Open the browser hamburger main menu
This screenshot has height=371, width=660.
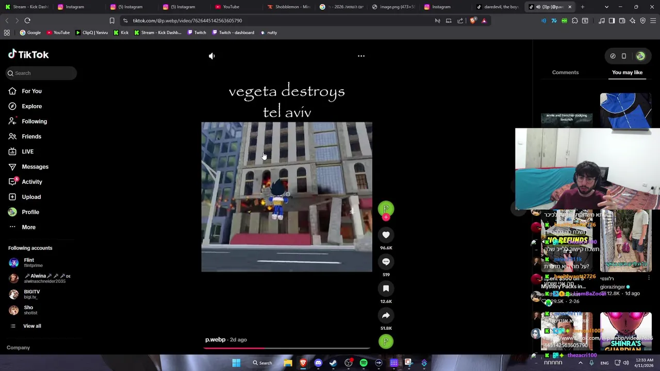(653, 21)
